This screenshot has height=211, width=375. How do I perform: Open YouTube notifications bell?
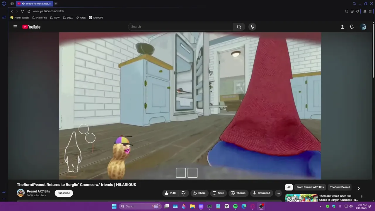click(352, 27)
